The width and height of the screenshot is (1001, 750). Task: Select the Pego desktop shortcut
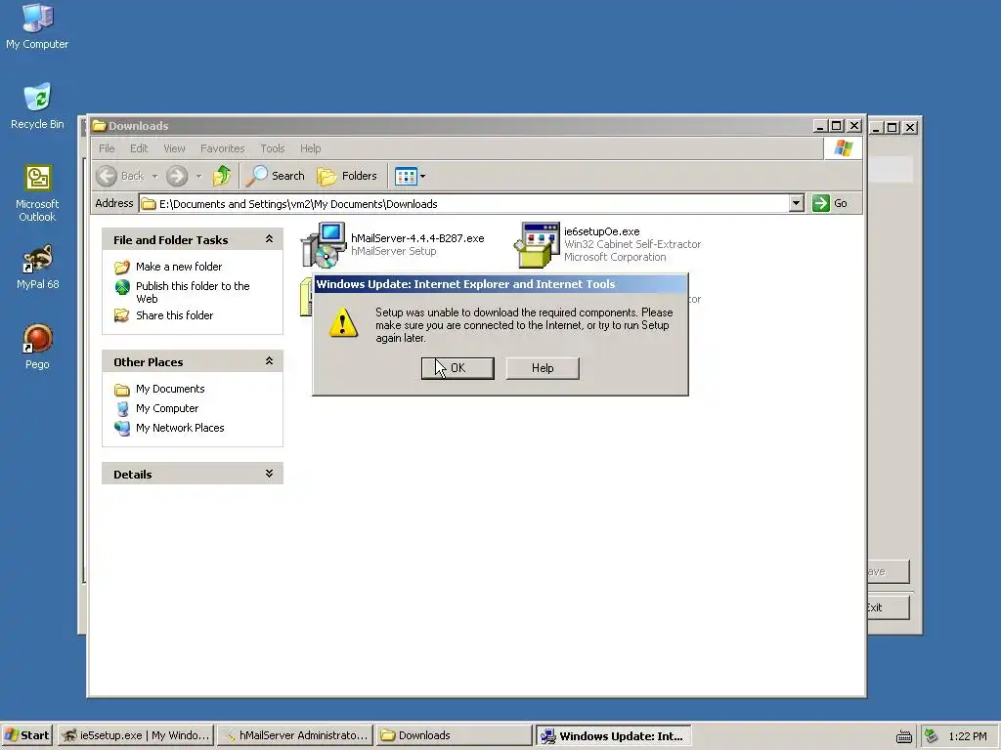click(x=37, y=347)
